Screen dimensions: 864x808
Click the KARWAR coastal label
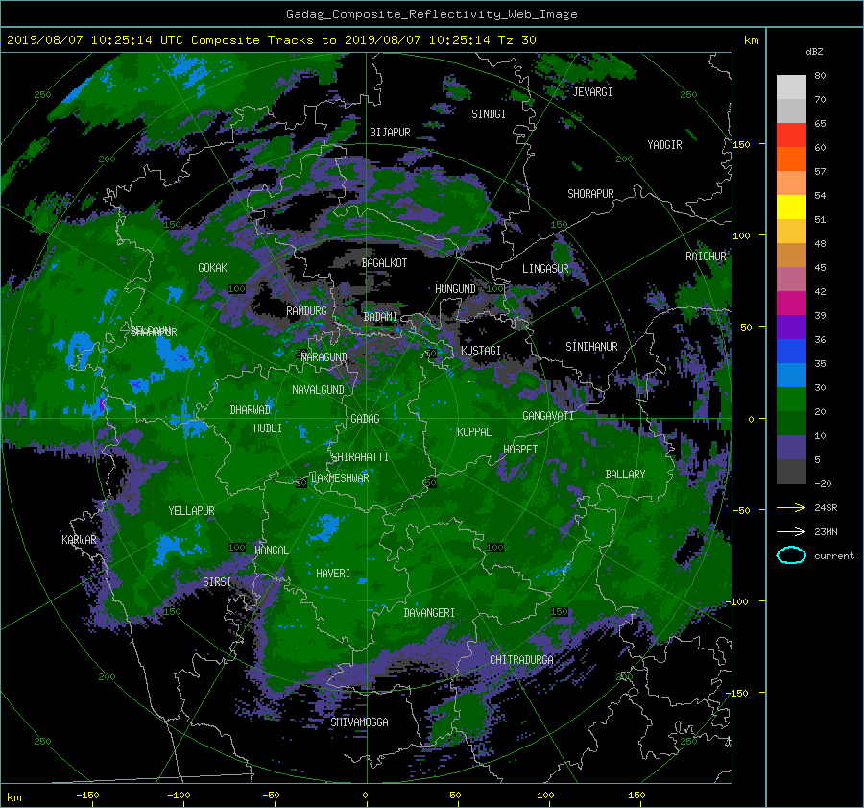coord(79,540)
